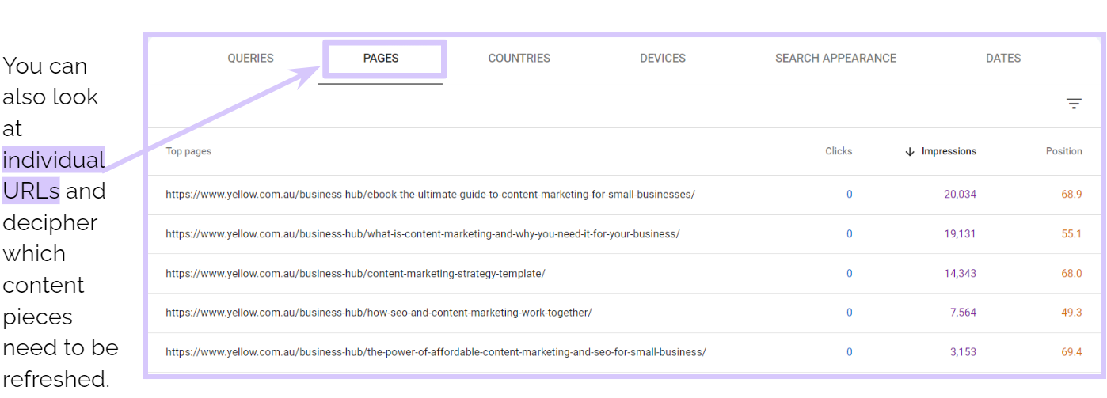Open the content-marketing-strategy-template URL
1107x398 pixels.
355,273
